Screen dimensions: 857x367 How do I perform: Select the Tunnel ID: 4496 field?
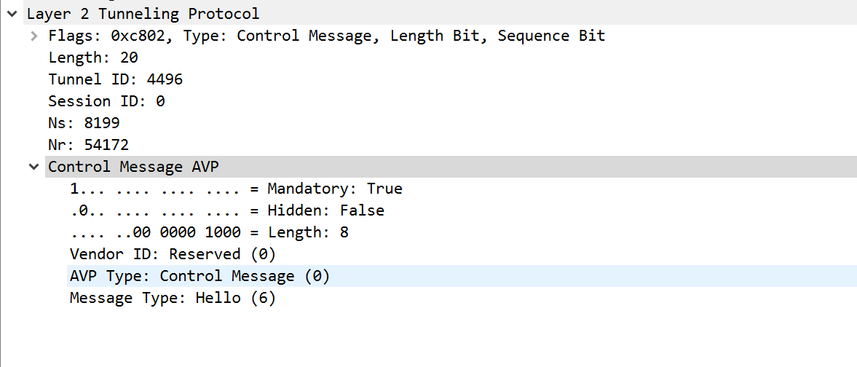coord(115,79)
